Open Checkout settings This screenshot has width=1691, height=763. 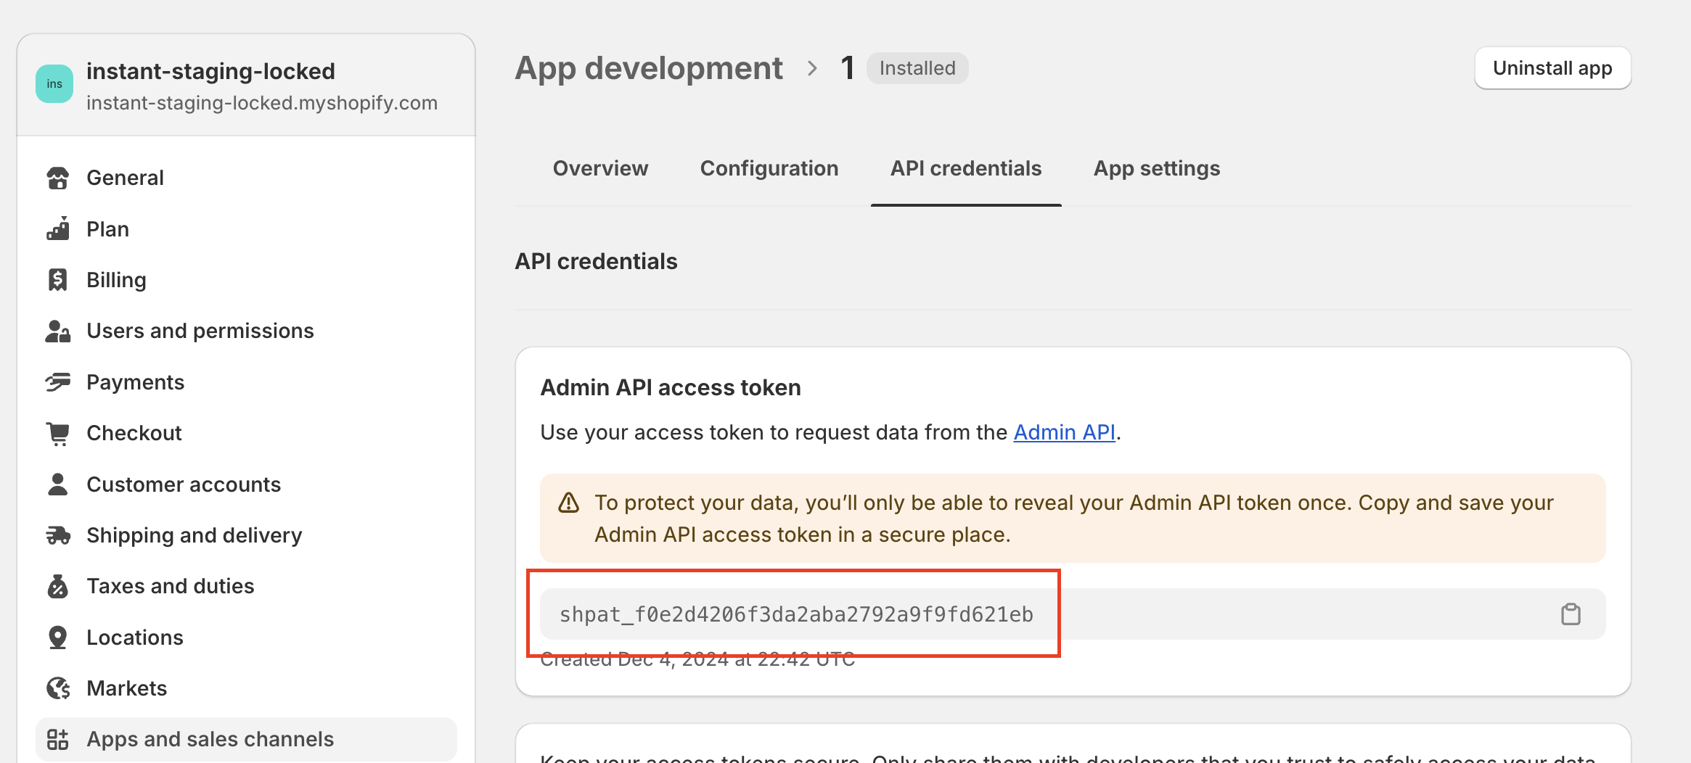pos(247,433)
